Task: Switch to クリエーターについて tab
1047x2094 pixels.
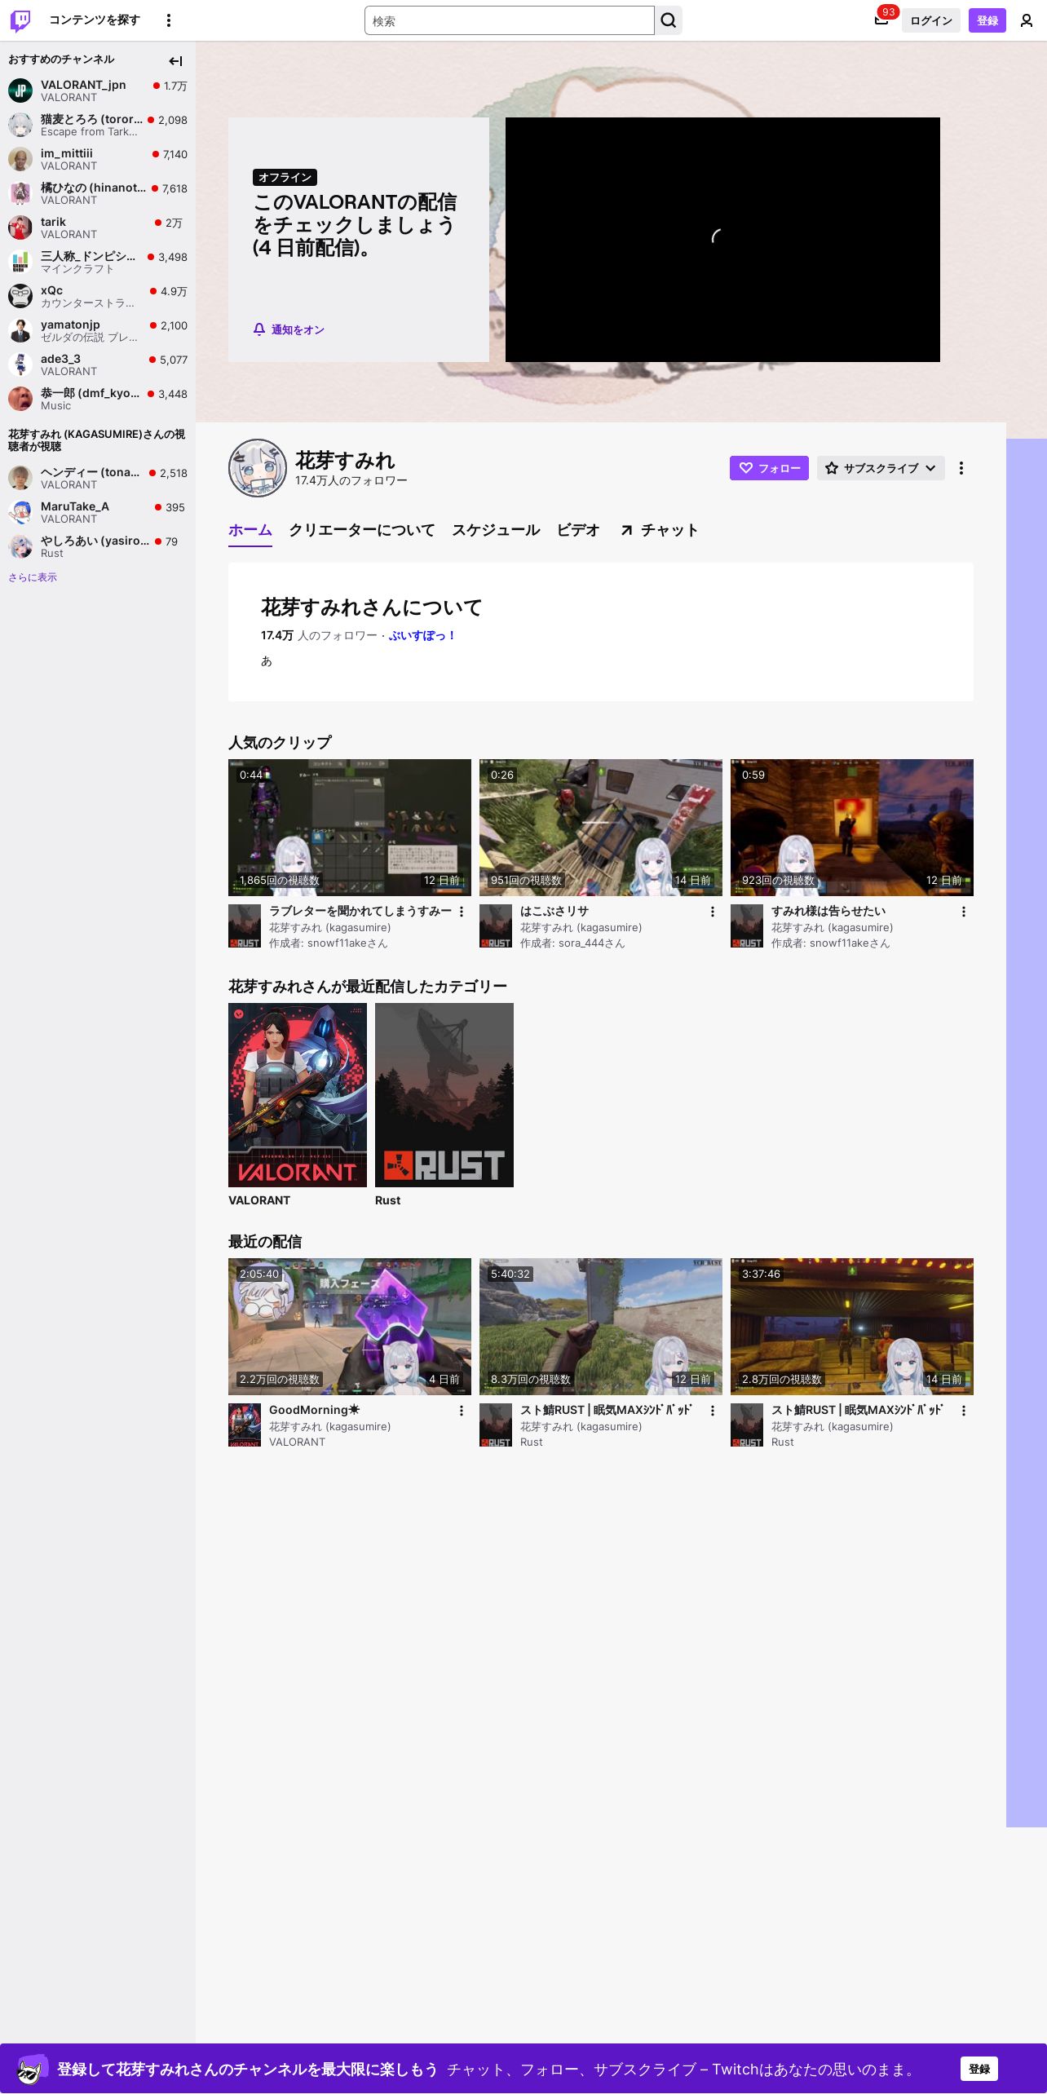Action: (362, 530)
